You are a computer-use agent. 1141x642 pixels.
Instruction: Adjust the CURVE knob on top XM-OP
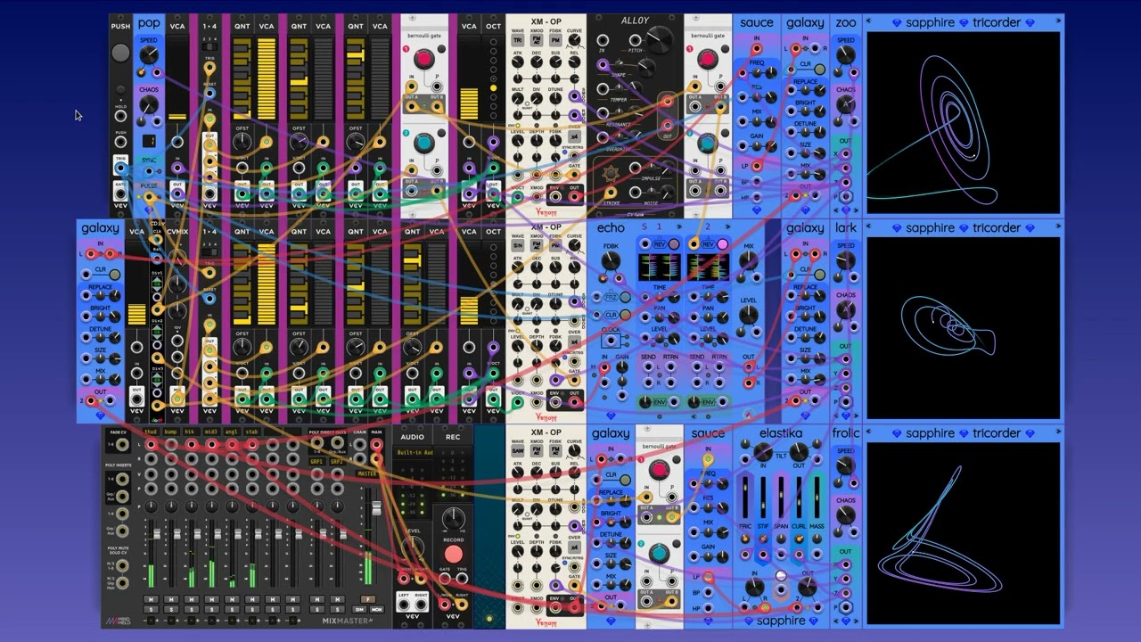[575, 41]
